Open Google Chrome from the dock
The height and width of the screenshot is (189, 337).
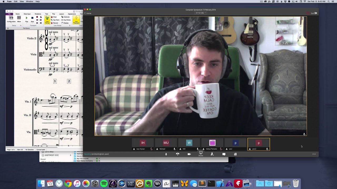coord(68,183)
